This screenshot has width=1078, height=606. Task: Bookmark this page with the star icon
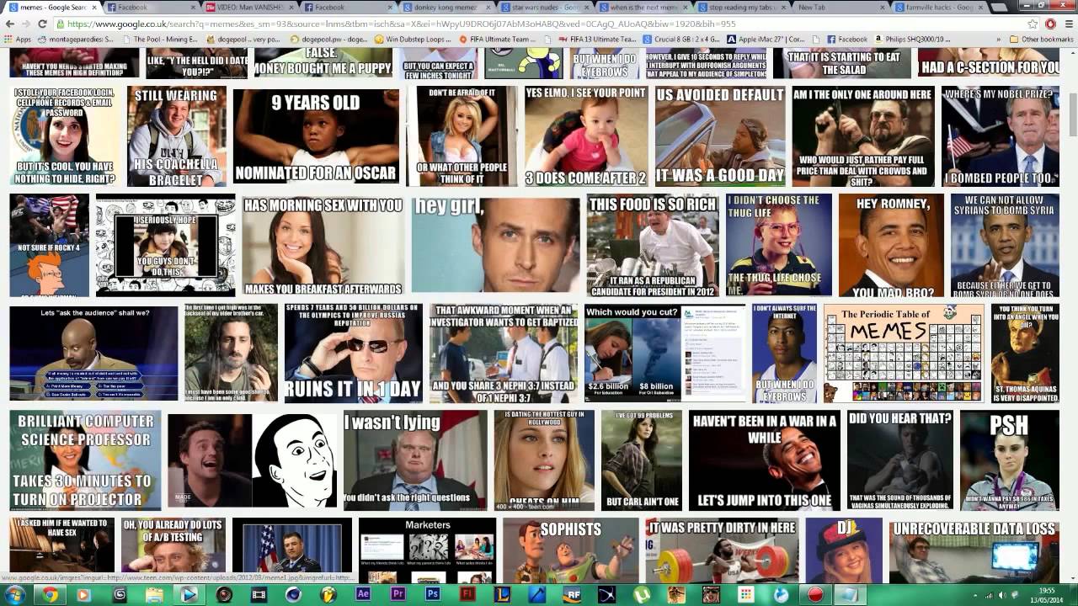coord(1033,24)
